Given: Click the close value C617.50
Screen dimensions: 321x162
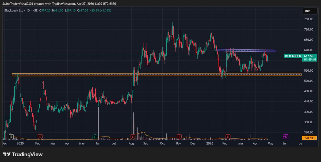Looking at the screenshot, I should 83,10.
